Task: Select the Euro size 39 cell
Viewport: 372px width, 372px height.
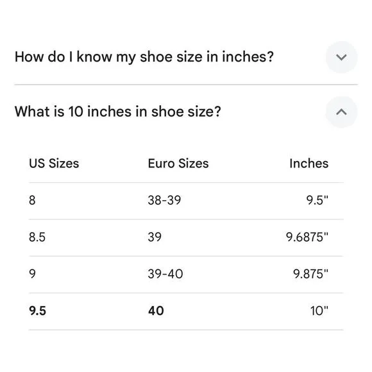Action: pyautogui.click(x=155, y=237)
